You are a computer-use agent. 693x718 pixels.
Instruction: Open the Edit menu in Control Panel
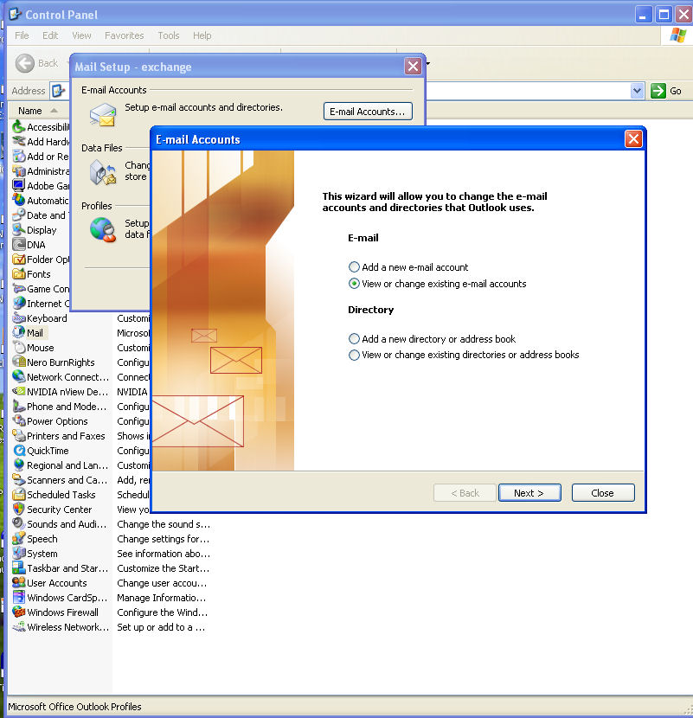coord(50,35)
